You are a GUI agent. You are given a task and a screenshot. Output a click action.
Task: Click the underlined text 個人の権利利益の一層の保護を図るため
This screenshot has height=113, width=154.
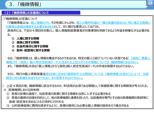(x=102, y=23)
